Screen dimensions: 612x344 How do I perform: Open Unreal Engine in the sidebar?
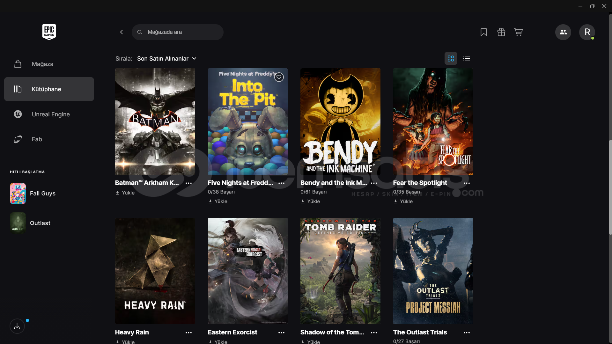click(x=49, y=114)
